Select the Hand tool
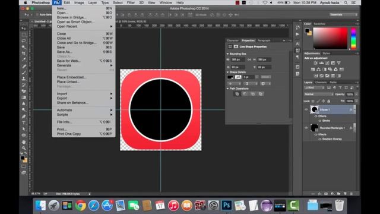The height and width of the screenshot is (214, 380). pos(24,141)
